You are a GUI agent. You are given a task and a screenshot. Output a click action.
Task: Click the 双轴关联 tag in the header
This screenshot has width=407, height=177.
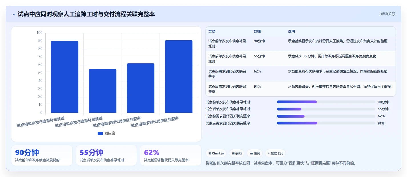click(x=388, y=14)
